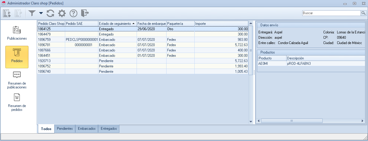
Task: Click the Datos envío panel header
Action: pos(311,25)
